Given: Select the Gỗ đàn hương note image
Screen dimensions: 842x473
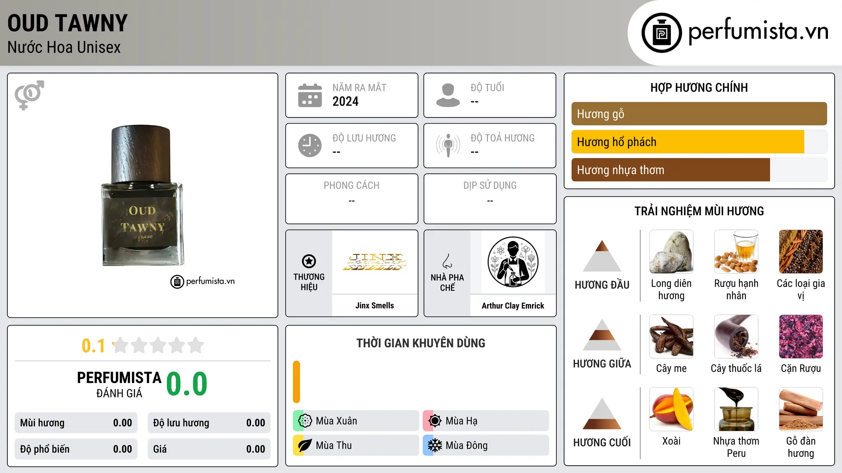Looking at the screenshot, I should [x=801, y=409].
